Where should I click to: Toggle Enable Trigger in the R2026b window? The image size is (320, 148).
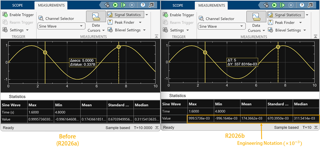point(178,15)
